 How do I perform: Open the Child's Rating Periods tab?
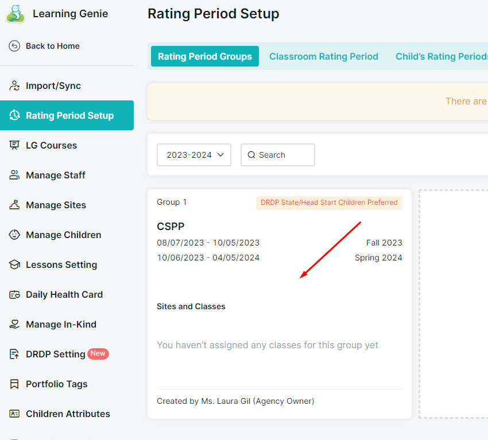coord(441,56)
